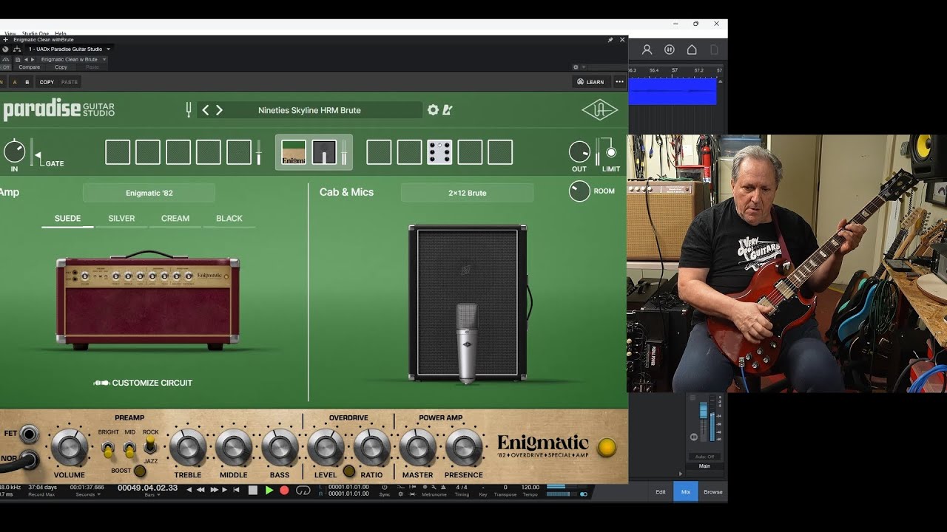This screenshot has width=947, height=532.
Task: Click the small settings gear above LEARN
Action: click(576, 67)
